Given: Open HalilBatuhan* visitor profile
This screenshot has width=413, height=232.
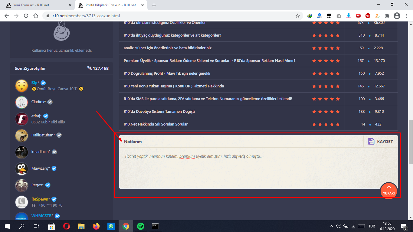Looking at the screenshot, I should (x=43, y=135).
